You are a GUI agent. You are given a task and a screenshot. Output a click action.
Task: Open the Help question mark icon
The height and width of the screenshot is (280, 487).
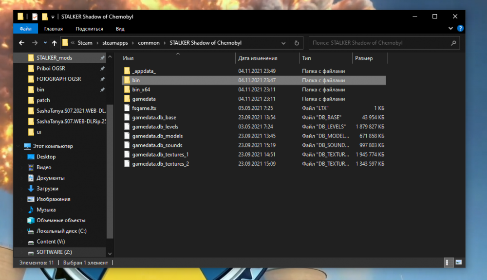pos(460,29)
